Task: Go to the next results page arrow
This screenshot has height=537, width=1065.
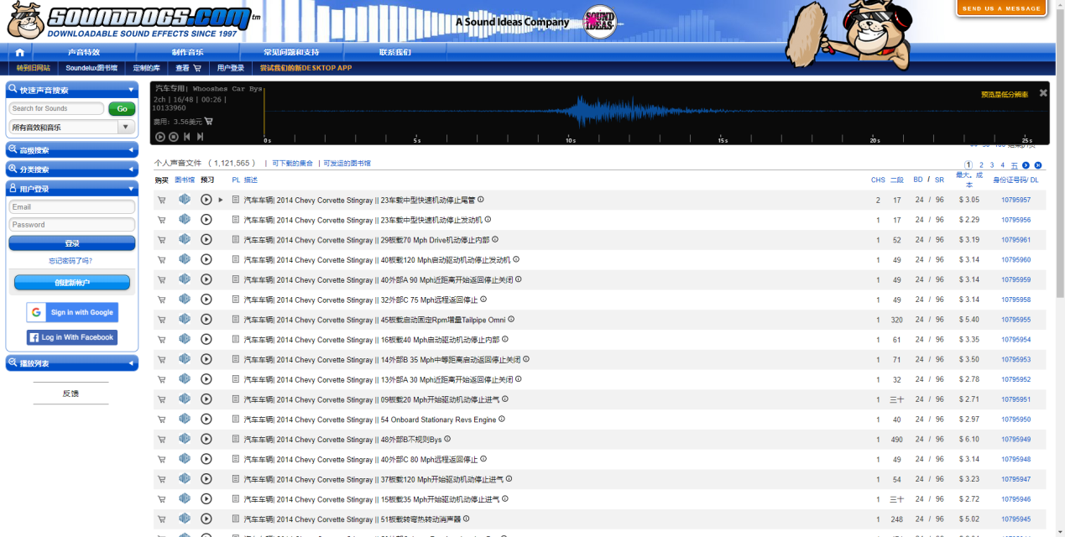Action: click(1026, 165)
